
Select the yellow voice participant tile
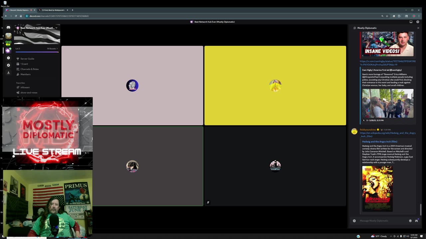(x=275, y=85)
